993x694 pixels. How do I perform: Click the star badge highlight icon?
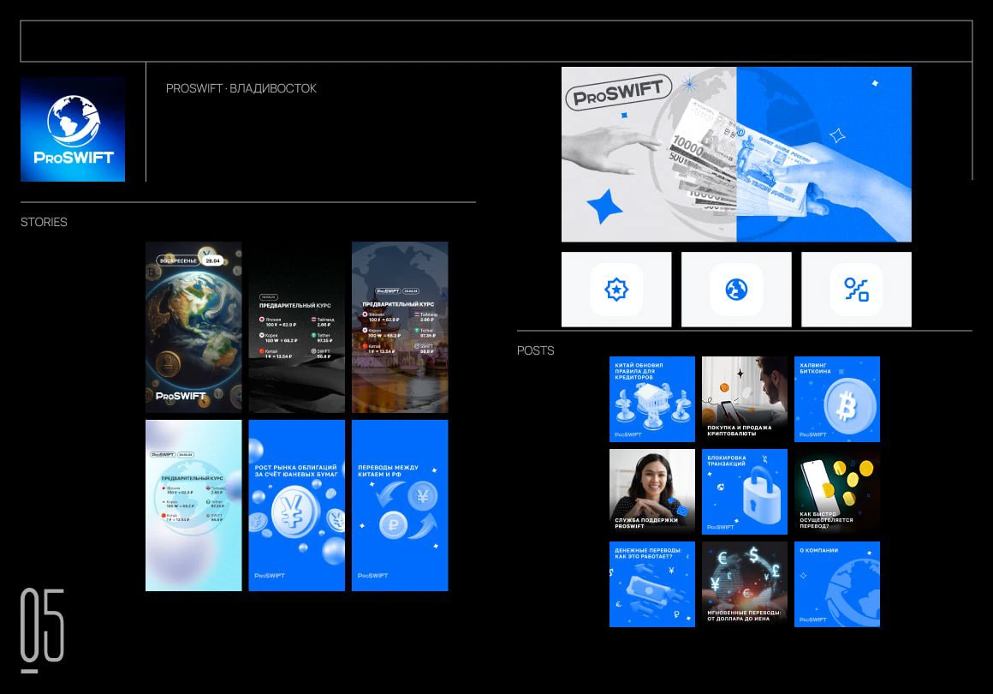pos(616,290)
